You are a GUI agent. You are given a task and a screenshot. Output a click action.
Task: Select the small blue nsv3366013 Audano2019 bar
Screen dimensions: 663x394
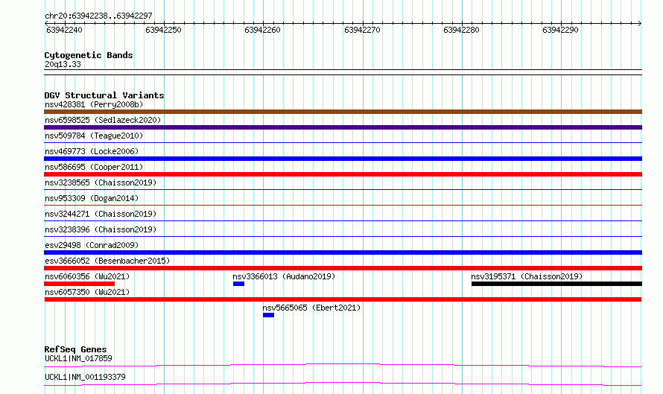238,284
